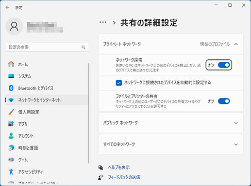
Task: Open アプリ via its icon
Action: (x=11, y=124)
